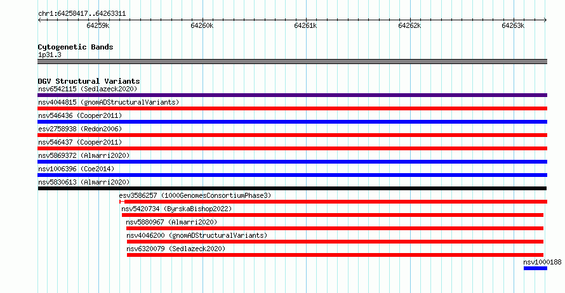Click the nsv546437 (Cooper2011) label
Screen dimensions: 565x293
(x=80, y=142)
